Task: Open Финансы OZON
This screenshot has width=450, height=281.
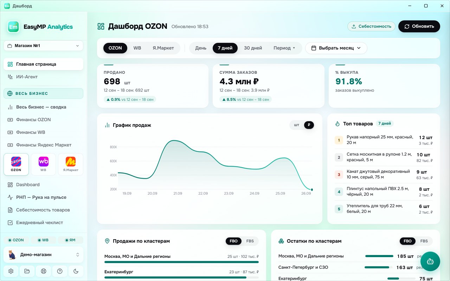Action: pyautogui.click(x=44, y=120)
